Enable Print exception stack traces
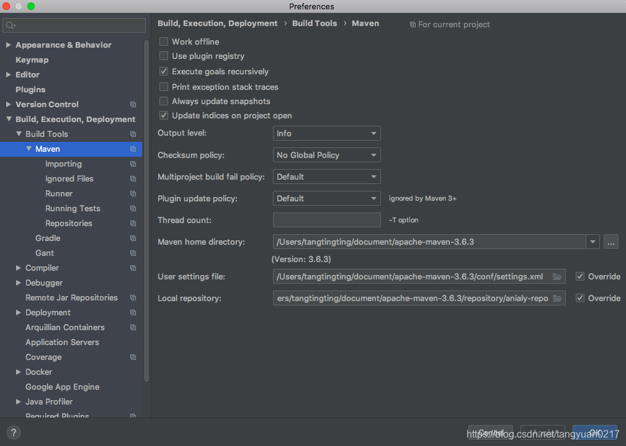 pyautogui.click(x=164, y=87)
